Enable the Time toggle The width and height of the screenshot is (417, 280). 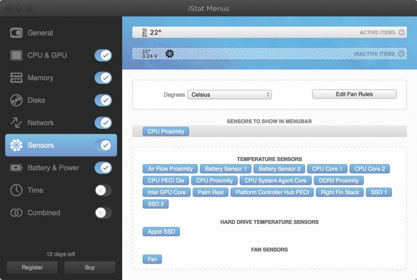tap(103, 190)
